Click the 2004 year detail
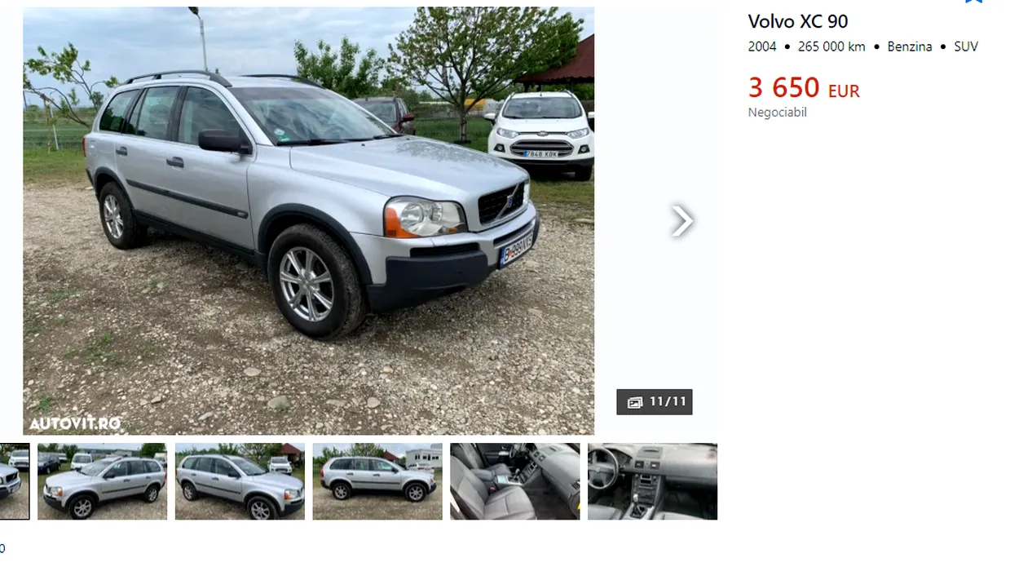This screenshot has width=1010, height=571. (762, 47)
